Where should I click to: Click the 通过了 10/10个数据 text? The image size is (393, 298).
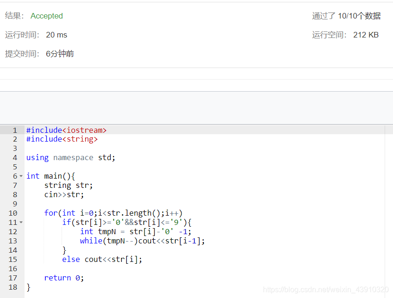click(x=346, y=16)
